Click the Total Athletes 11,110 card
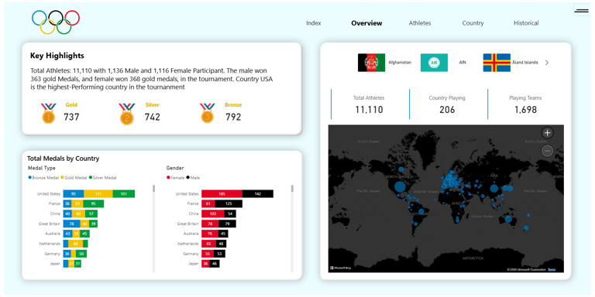This screenshot has width=595, height=297. [369, 104]
